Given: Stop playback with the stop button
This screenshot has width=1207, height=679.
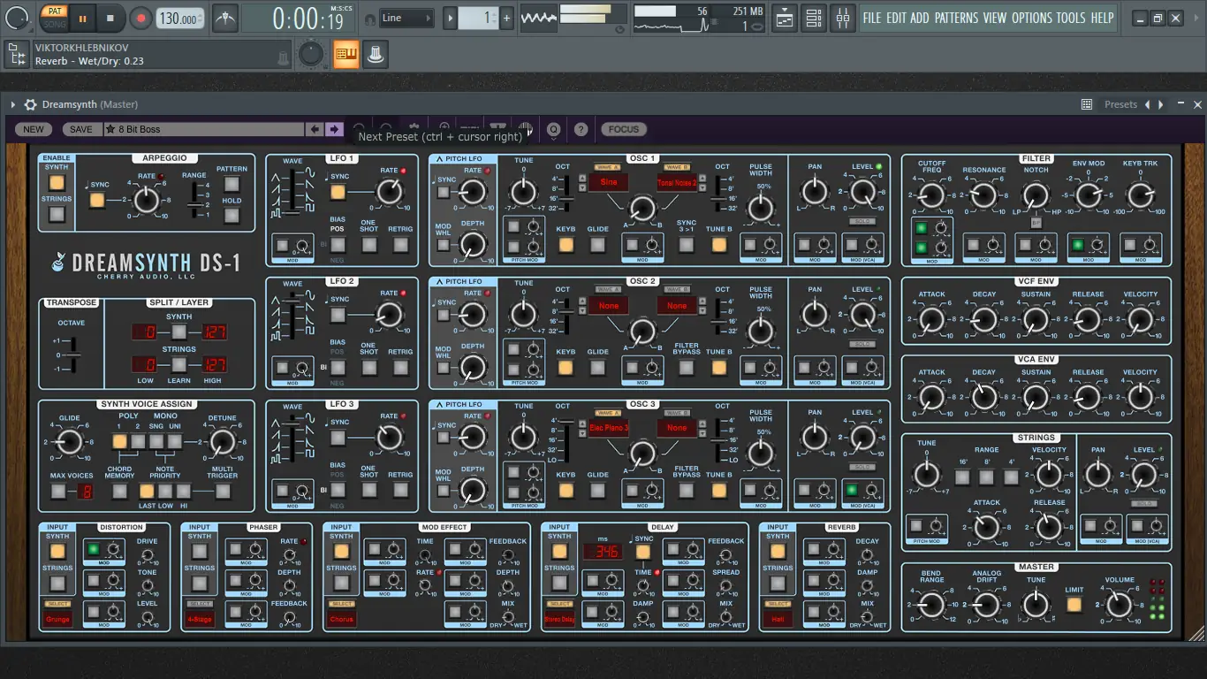Looking at the screenshot, I should (x=110, y=18).
